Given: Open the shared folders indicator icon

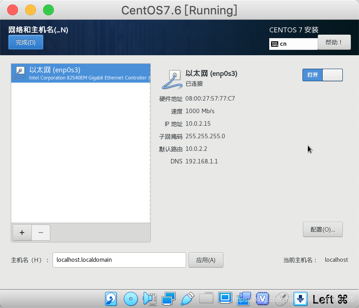Looking at the screenshot, I should [206, 299].
